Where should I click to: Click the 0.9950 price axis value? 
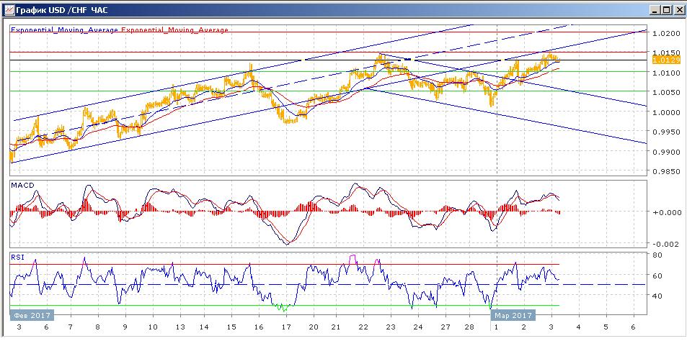(x=665, y=132)
